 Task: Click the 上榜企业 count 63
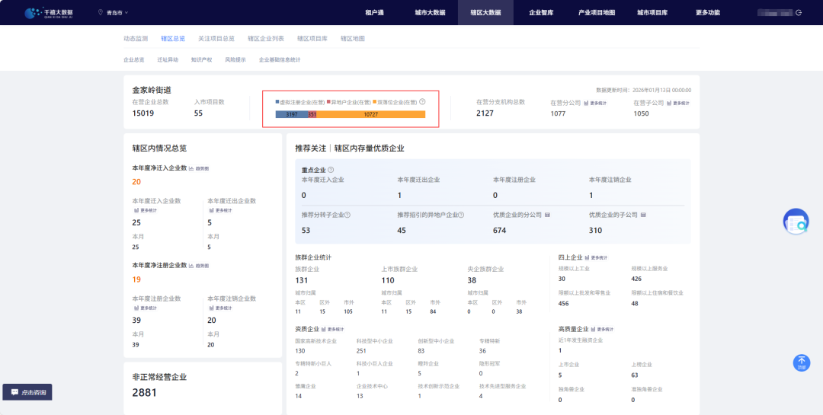pyautogui.click(x=635, y=375)
